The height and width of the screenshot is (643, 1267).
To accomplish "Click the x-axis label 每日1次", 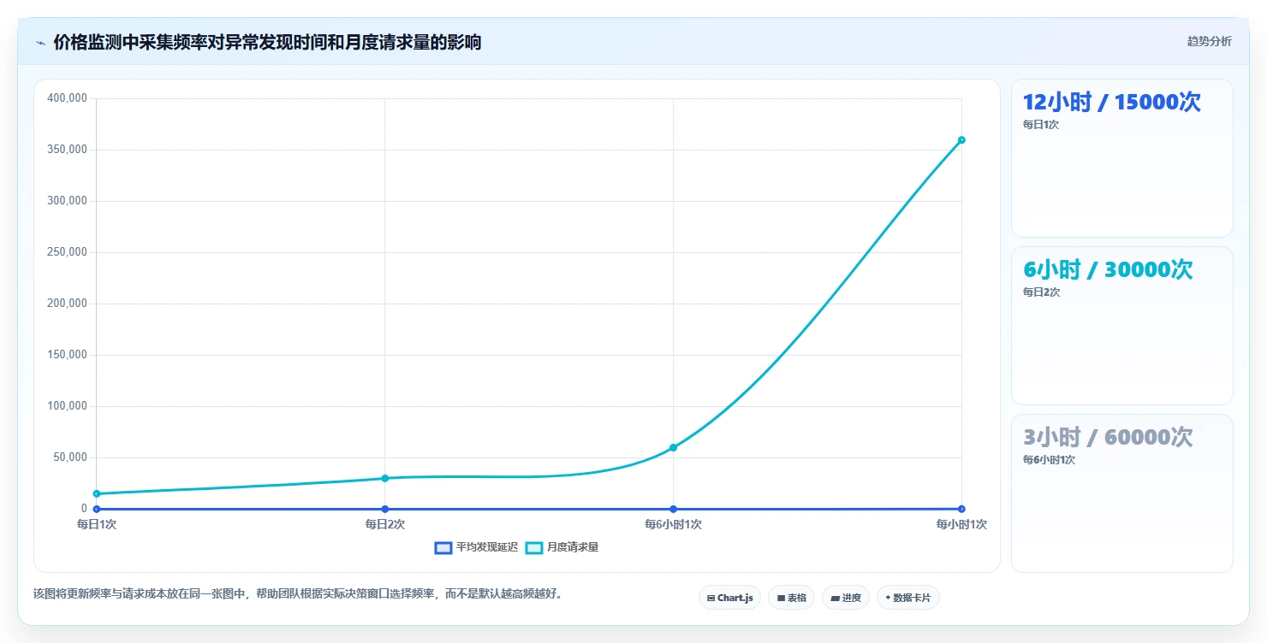I will pyautogui.click(x=97, y=524).
